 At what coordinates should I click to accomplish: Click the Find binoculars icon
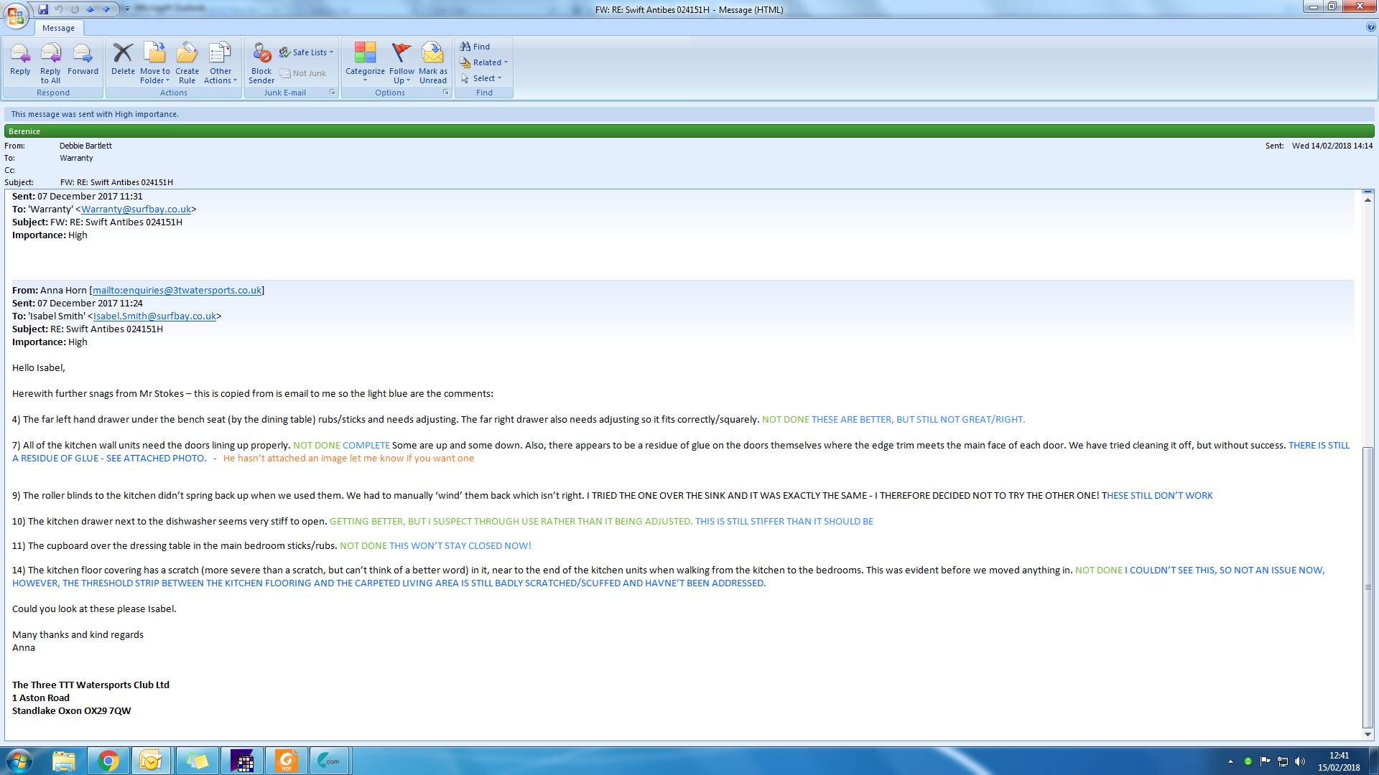pos(465,47)
